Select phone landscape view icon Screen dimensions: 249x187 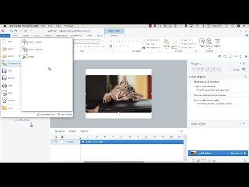pos(235,56)
